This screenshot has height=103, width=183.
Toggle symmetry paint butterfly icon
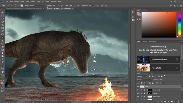(x=106, y=5)
